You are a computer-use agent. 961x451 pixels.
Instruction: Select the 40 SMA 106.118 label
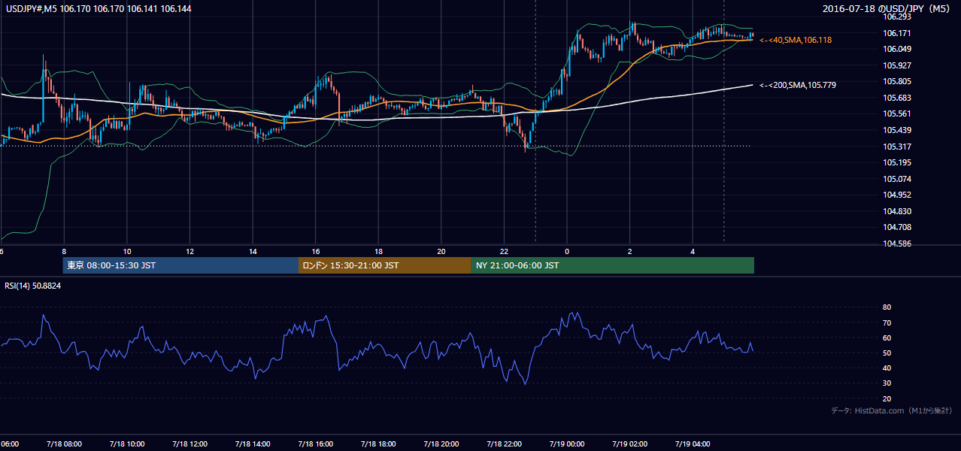click(x=796, y=40)
